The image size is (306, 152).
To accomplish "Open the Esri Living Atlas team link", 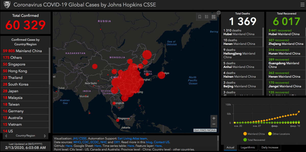I will click(132, 139).
